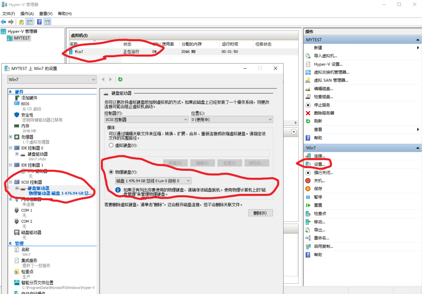Click the back arrow in Hyper-V Manager toolbar
Screen dimensions: 422x294
(x=3, y=22)
